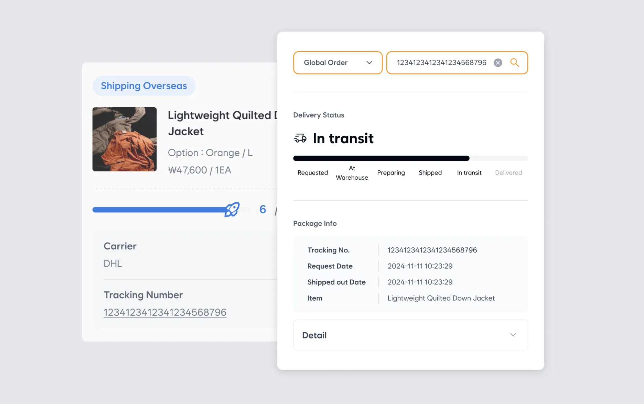The height and width of the screenshot is (404, 644).
Task: Click the Shipping Overseas badge
Action: pos(143,86)
